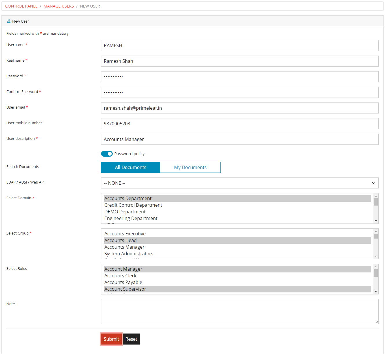Deselect the Account Supervisor role

pos(125,289)
